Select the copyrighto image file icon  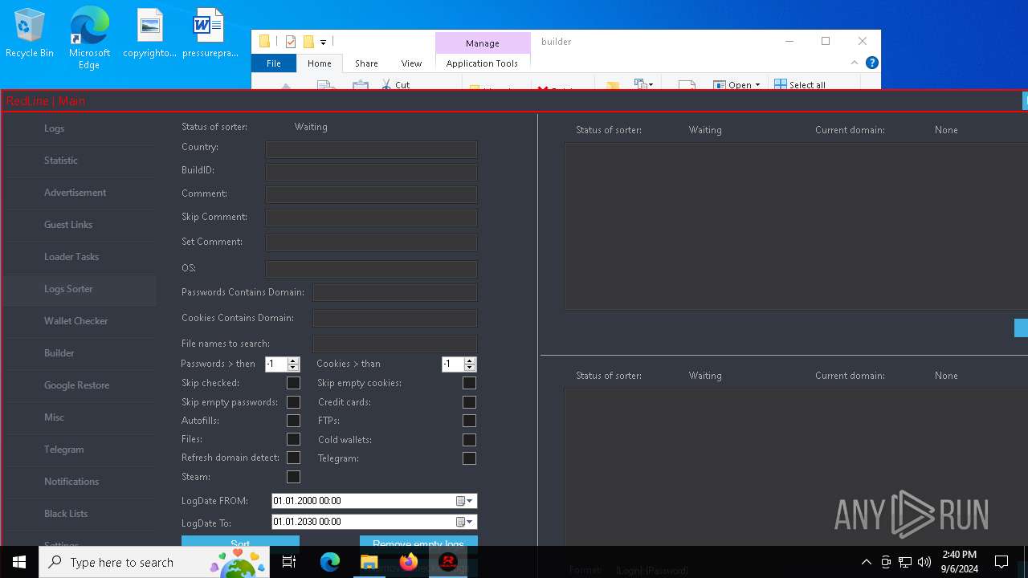pyautogui.click(x=149, y=34)
